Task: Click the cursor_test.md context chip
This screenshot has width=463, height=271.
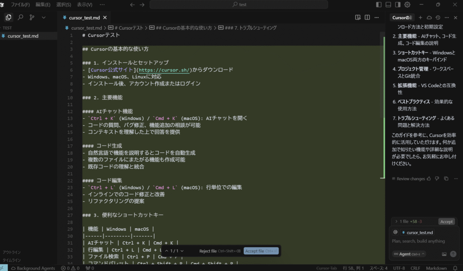Action: [417, 232]
